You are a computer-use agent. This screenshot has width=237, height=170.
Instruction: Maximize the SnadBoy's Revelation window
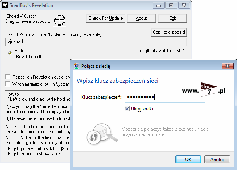coord(171,5)
